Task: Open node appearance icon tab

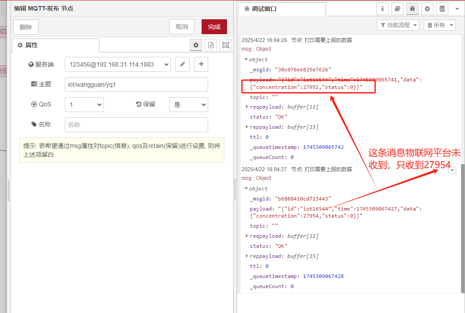Action: coord(226,45)
